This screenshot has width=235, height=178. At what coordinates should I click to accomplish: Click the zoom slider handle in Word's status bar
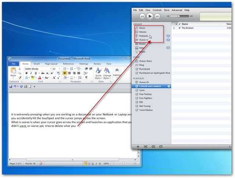(x=123, y=163)
